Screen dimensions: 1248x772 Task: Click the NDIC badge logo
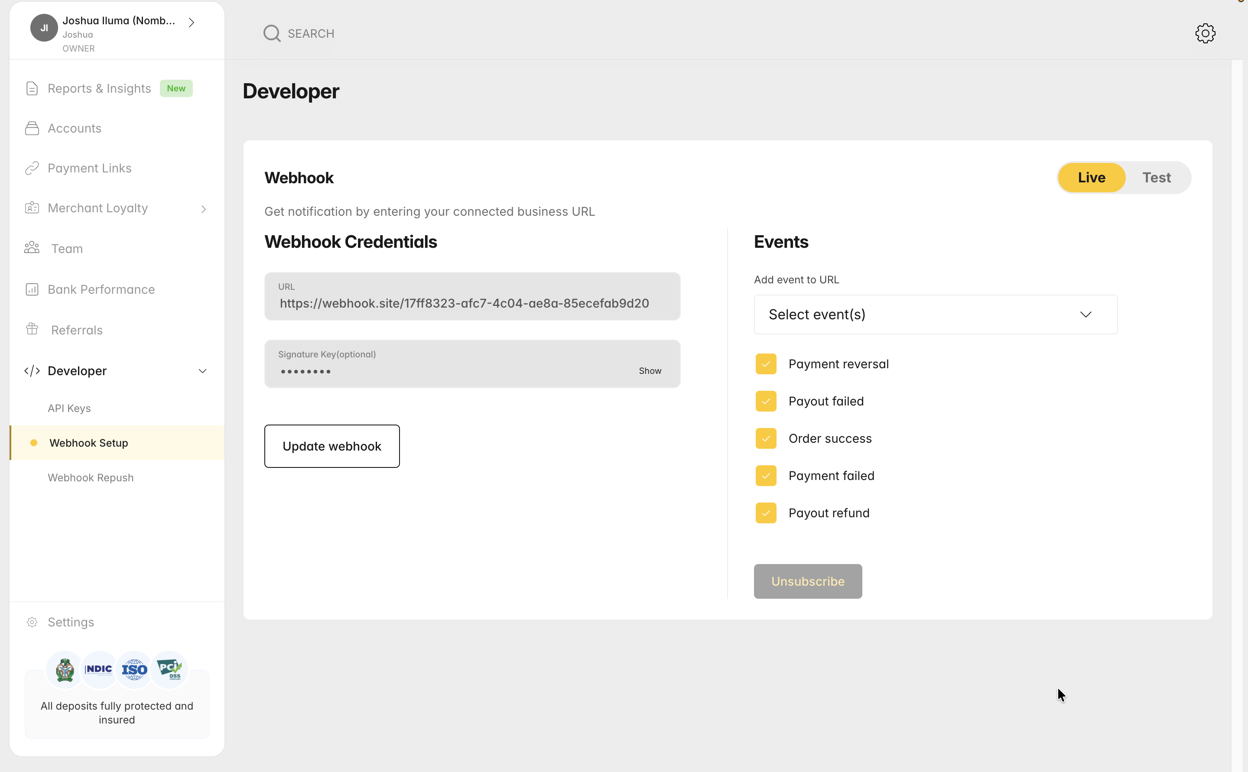point(98,669)
